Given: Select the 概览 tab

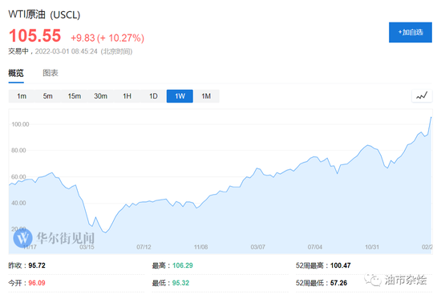Looking at the screenshot, I should [x=16, y=73].
